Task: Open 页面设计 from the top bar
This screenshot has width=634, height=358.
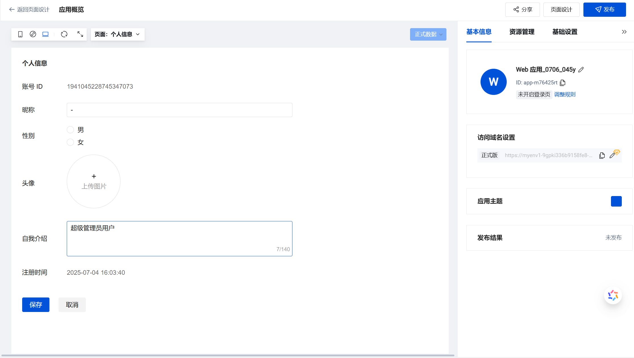Action: pos(561,10)
